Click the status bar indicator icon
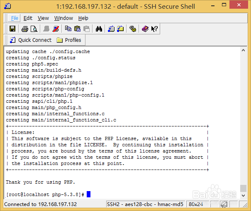 click(224, 204)
